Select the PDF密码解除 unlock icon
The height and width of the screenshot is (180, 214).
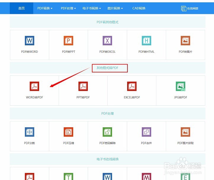tap(107, 132)
